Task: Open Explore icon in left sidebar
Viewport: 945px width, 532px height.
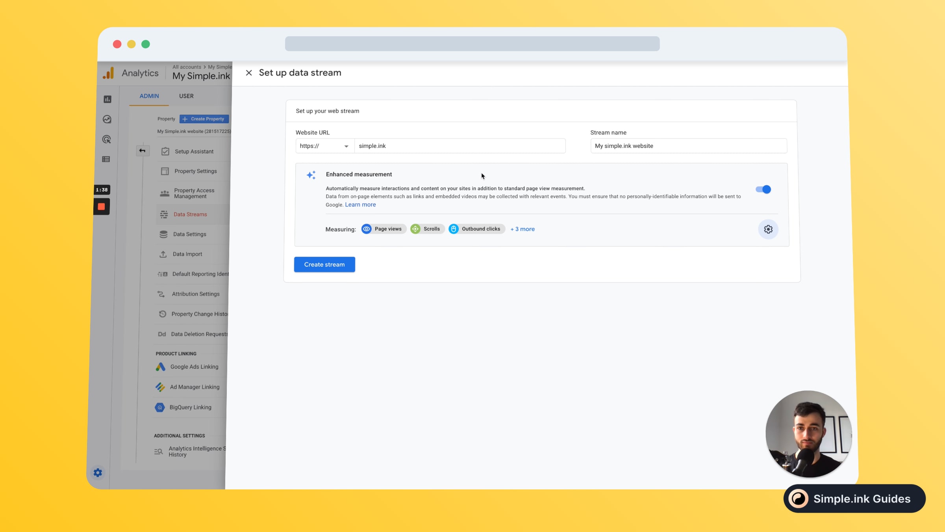Action: coord(107,119)
